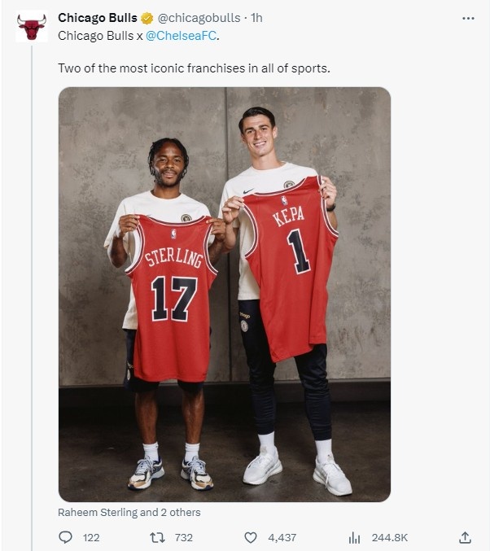Click the share upload icon
Screen dimensions: 490x551
point(465,537)
